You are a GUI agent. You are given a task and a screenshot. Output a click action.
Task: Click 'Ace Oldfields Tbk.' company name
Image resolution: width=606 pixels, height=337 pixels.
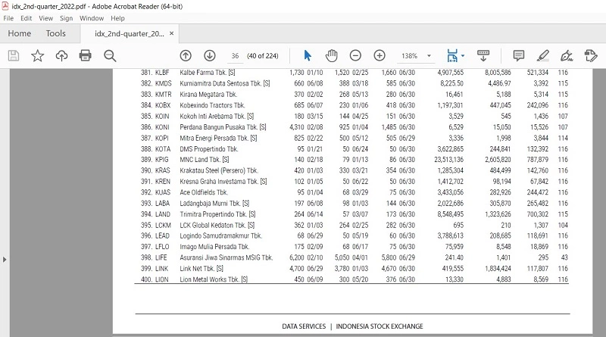204,192
